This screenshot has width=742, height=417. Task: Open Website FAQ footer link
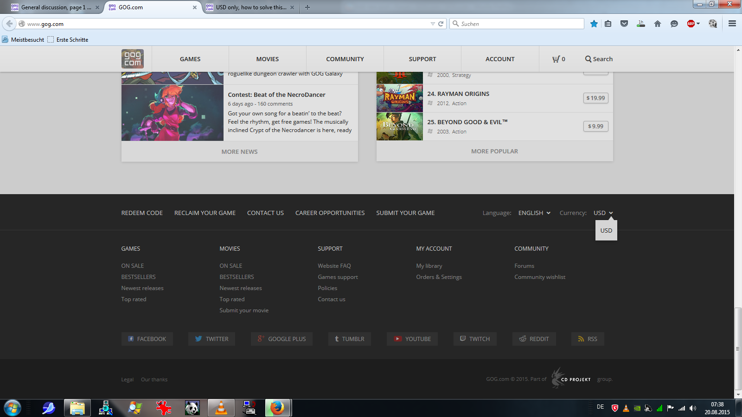tap(334, 265)
